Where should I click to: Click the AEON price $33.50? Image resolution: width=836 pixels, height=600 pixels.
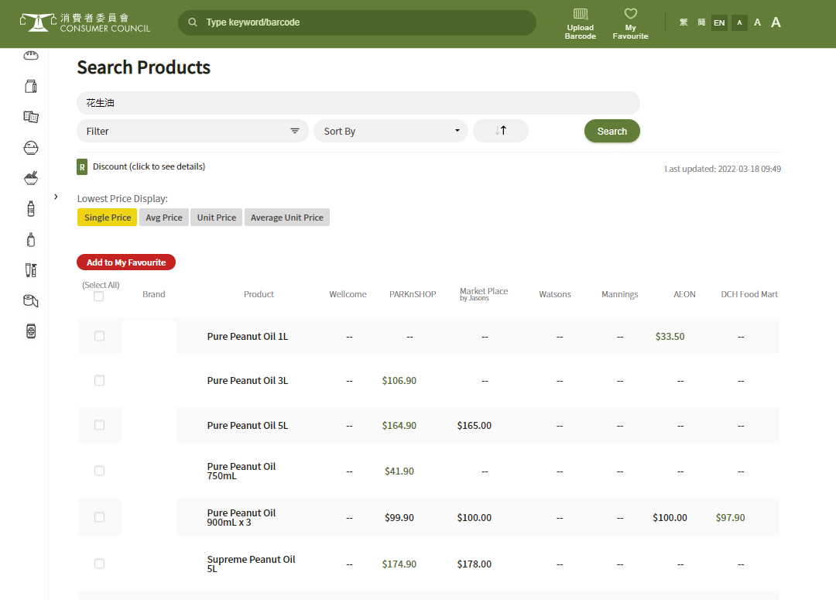670,337
